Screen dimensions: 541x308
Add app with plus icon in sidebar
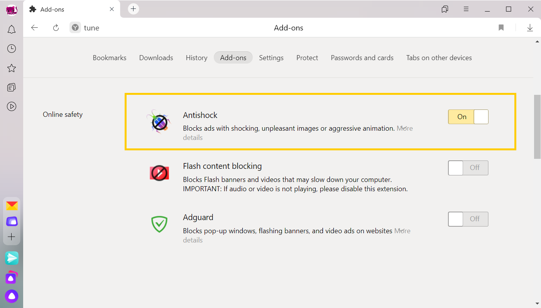pos(12,237)
